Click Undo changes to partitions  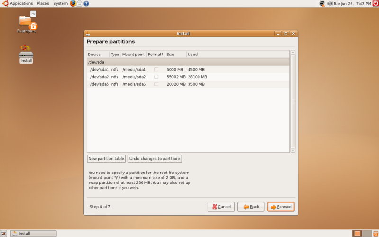click(x=155, y=159)
